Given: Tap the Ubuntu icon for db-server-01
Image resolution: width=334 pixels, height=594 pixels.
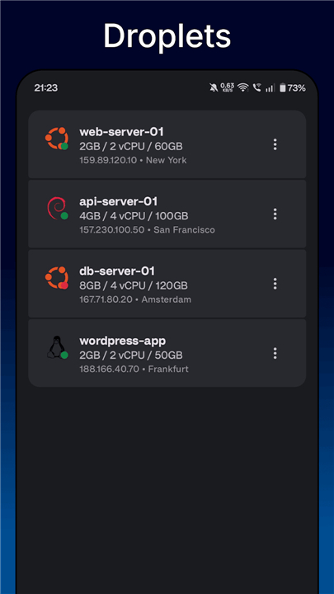Looking at the screenshot, I should point(56,278).
